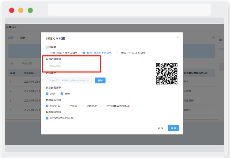Switch to the 数据 tab in background panel

(x=11, y=38)
